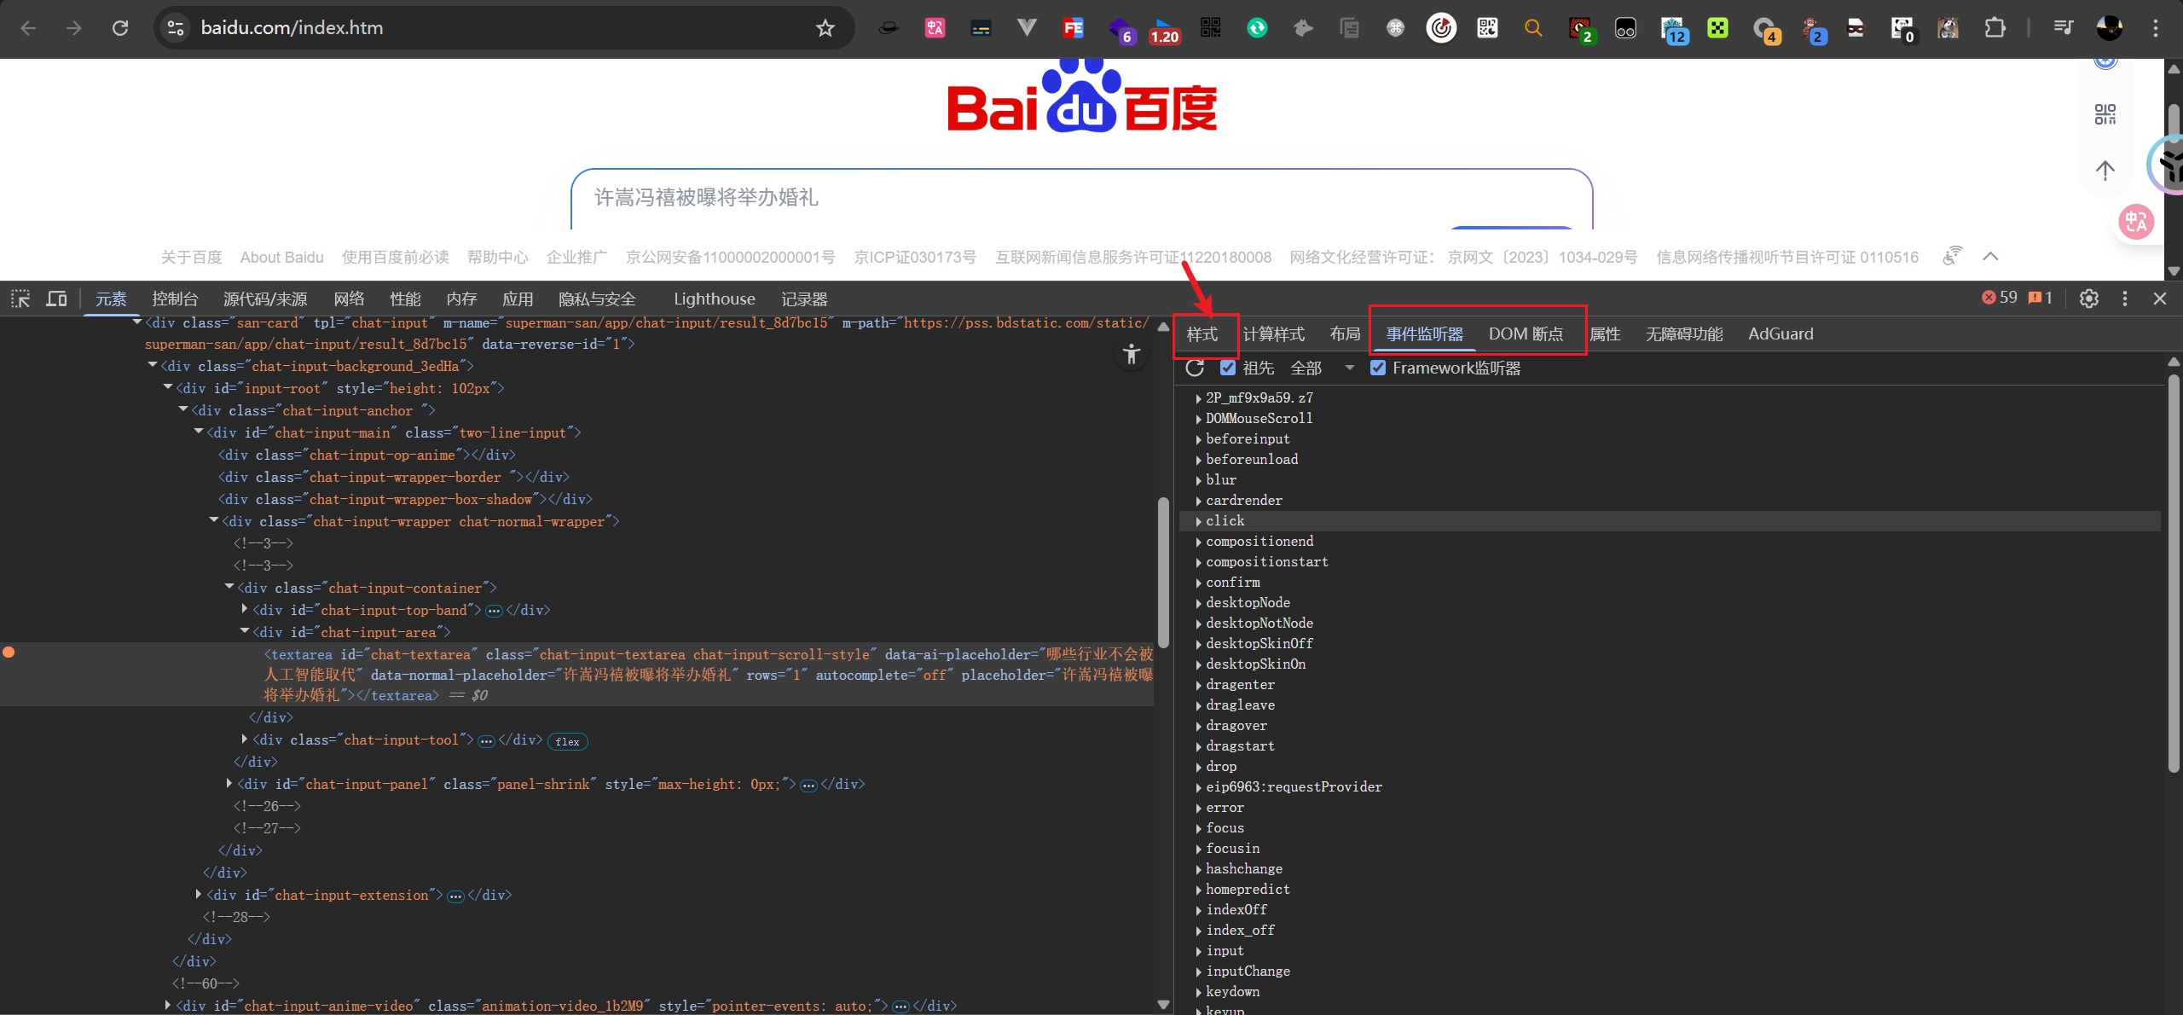Toggle device toolbar emulation icon
The image size is (2183, 1015).
click(56, 299)
